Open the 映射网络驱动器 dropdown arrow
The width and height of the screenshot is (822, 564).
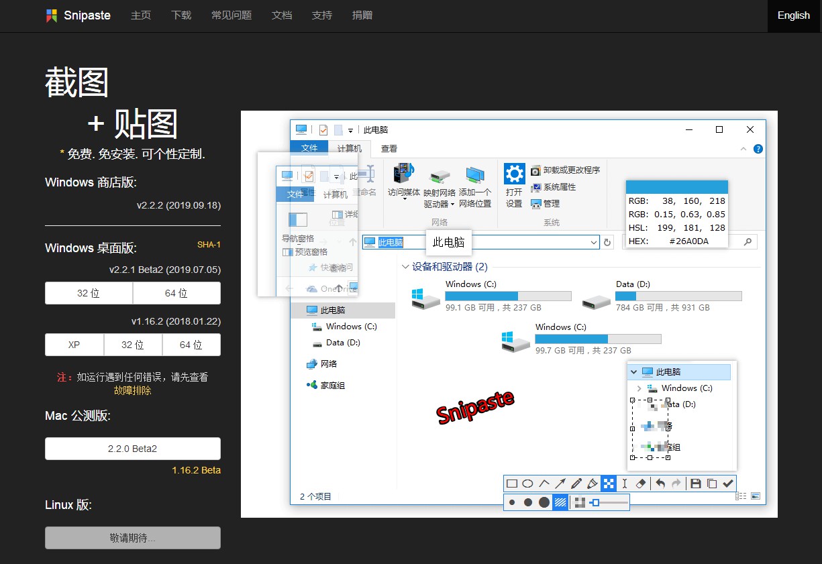(452, 205)
